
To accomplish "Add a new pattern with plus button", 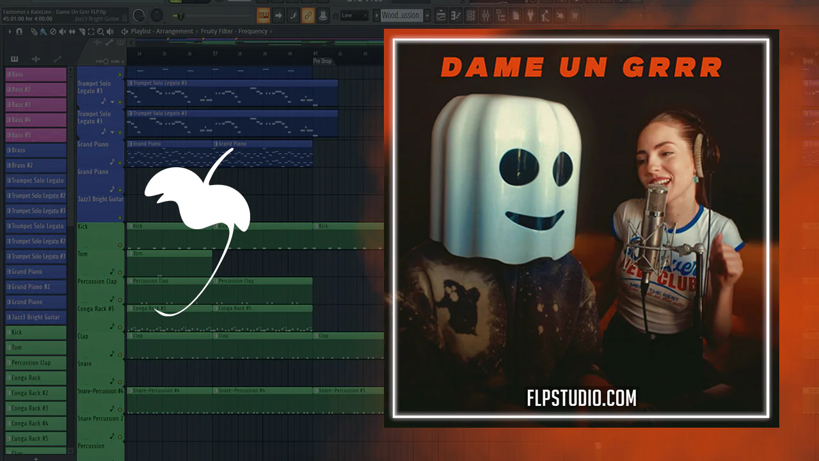I will click(x=427, y=15).
